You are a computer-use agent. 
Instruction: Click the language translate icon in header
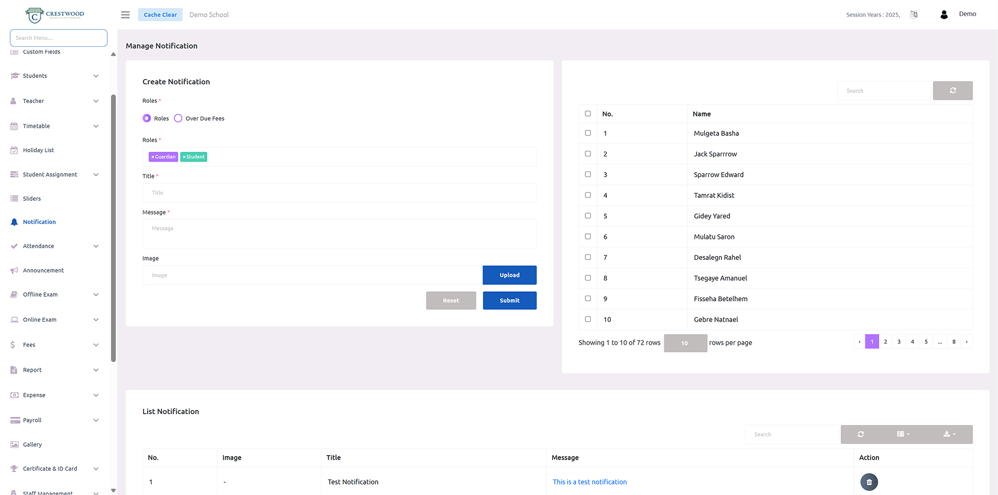tap(913, 15)
